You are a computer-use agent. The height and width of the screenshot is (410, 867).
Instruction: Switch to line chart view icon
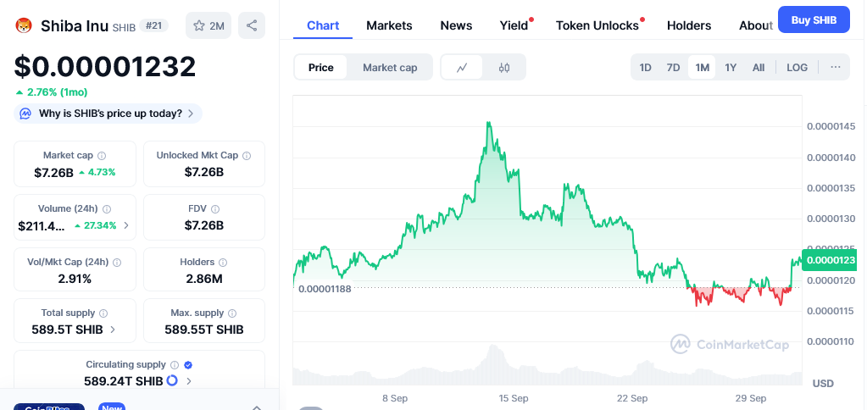(462, 67)
